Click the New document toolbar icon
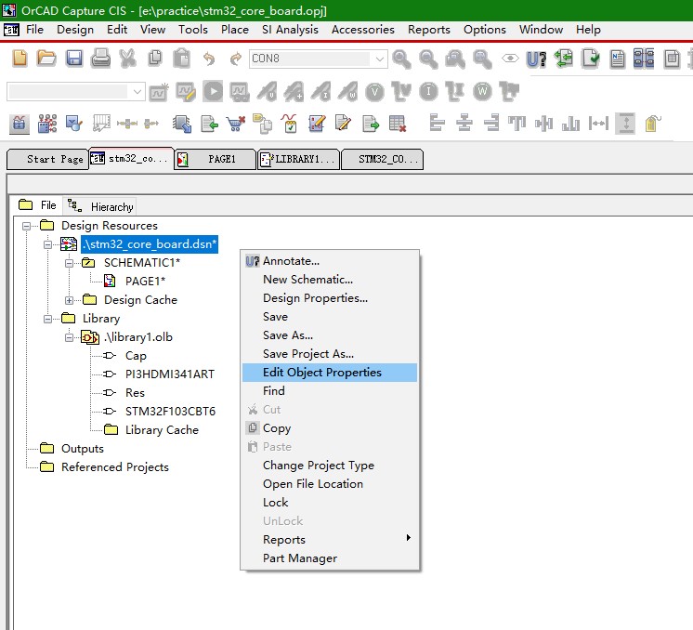 coord(20,59)
